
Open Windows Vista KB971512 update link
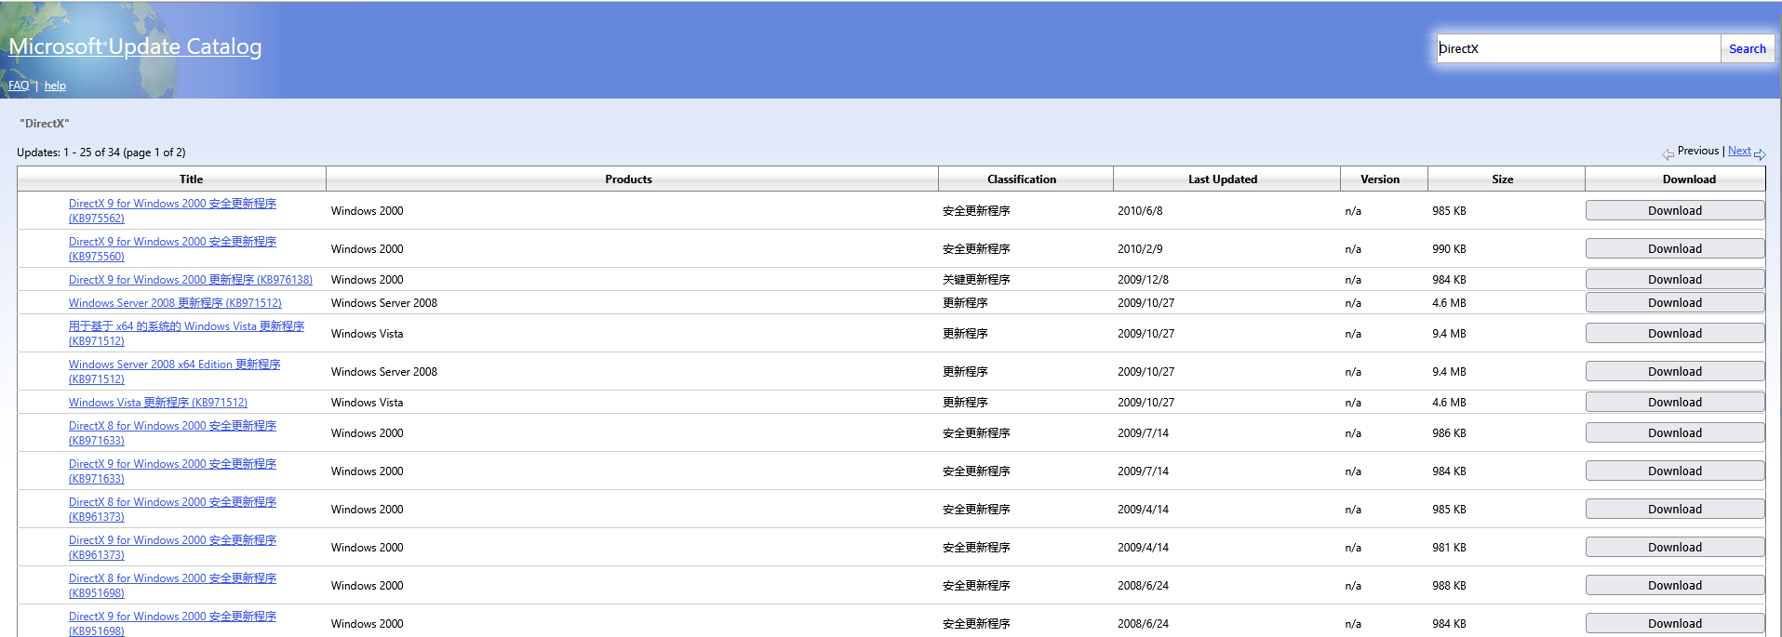click(158, 403)
